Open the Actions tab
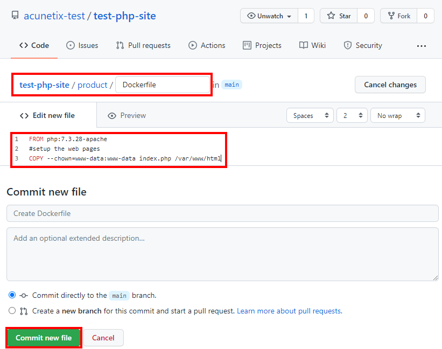 tap(207, 45)
